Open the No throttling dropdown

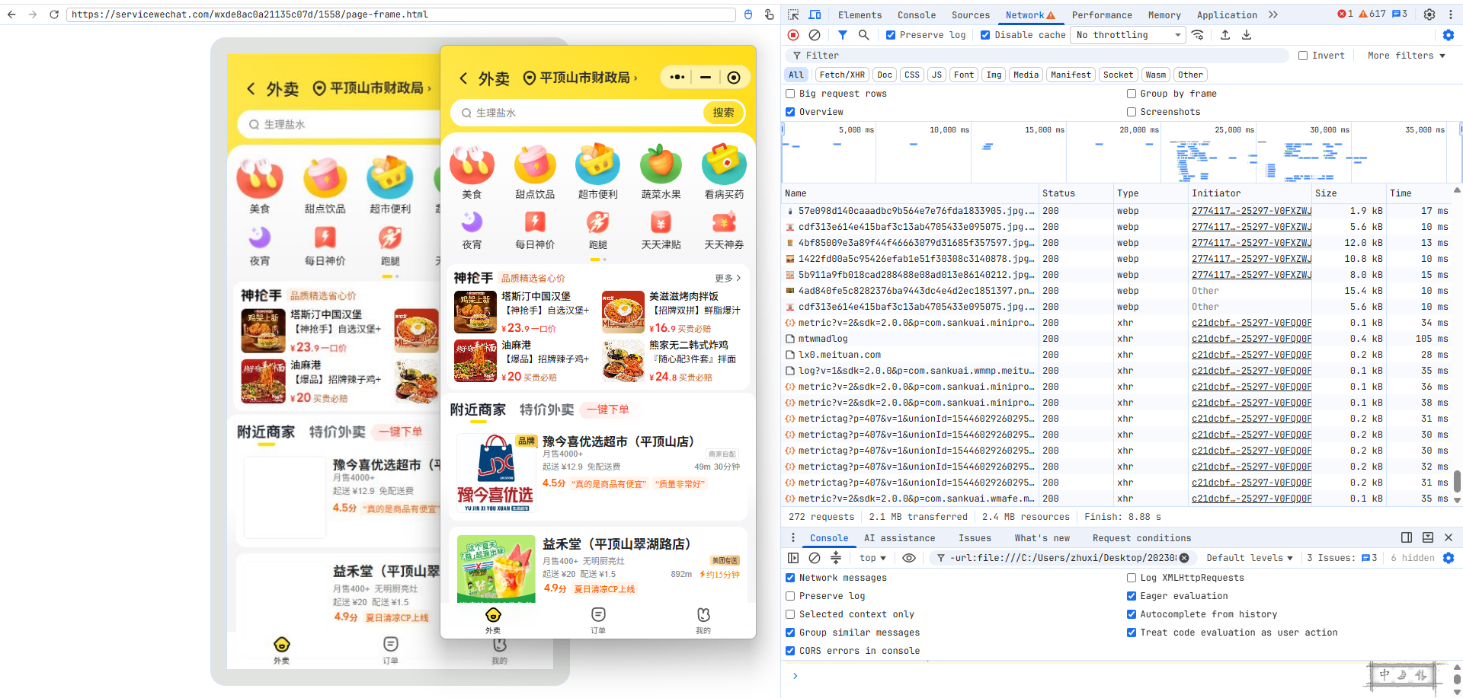pyautogui.click(x=1128, y=35)
